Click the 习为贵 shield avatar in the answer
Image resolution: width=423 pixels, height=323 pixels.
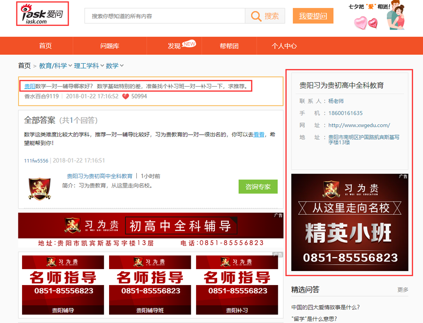pyautogui.click(x=39, y=188)
